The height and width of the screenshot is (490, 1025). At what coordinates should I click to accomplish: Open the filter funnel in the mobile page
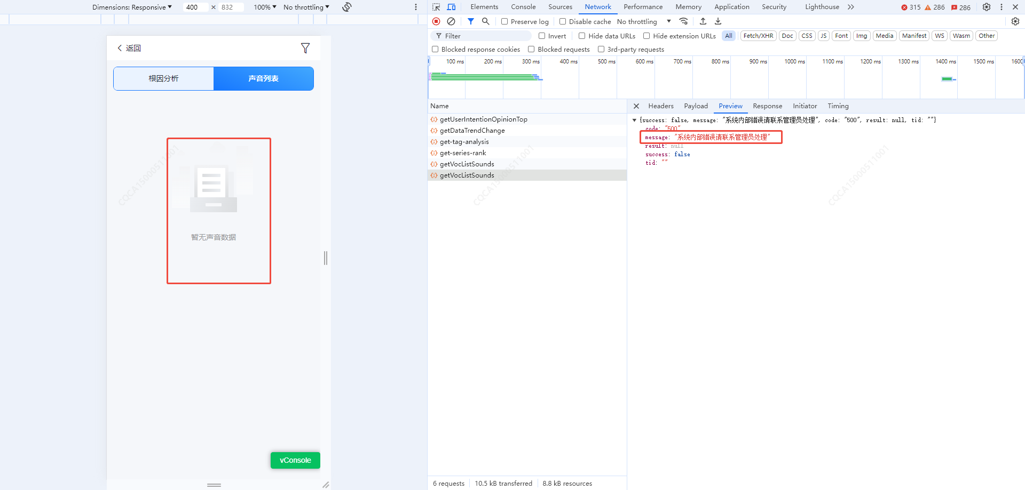point(305,48)
